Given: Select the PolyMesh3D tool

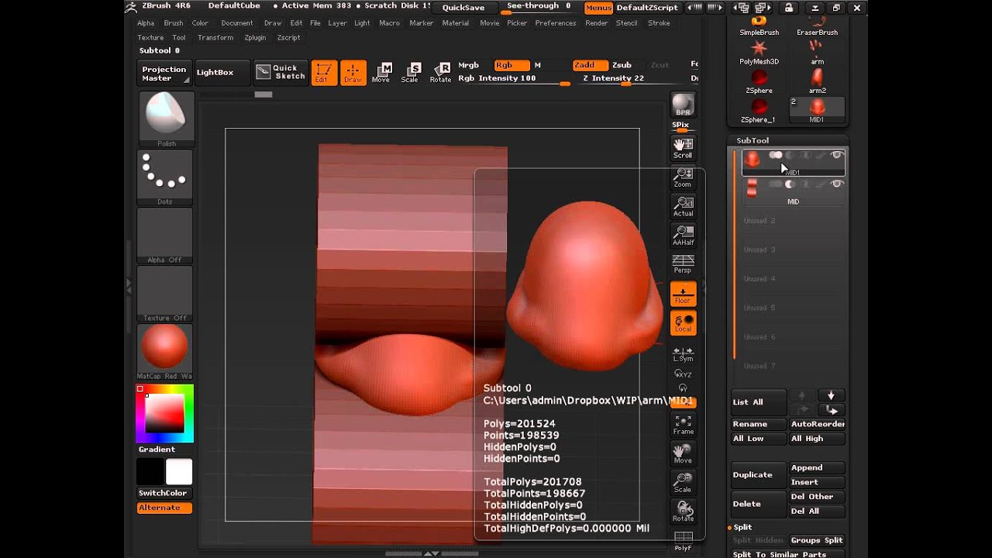Looking at the screenshot, I should pyautogui.click(x=759, y=53).
